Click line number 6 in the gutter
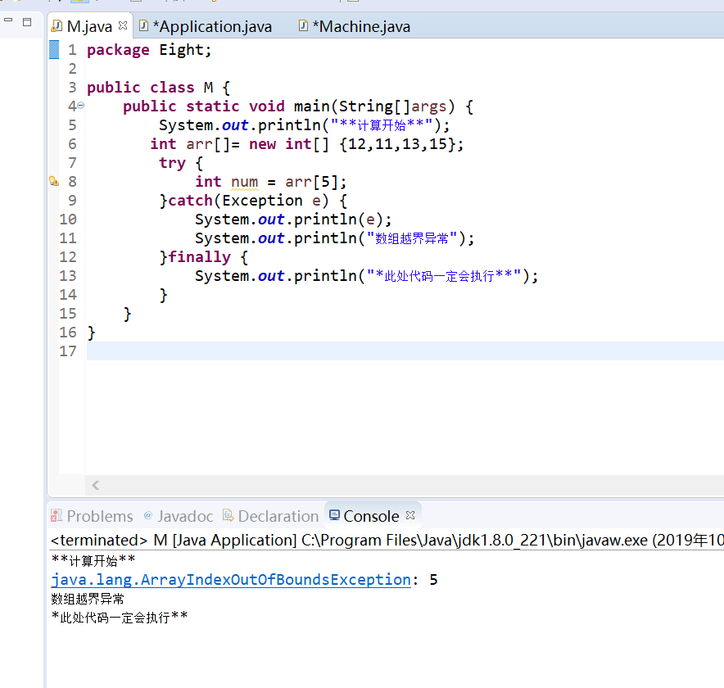The height and width of the screenshot is (688, 724). coord(73,144)
